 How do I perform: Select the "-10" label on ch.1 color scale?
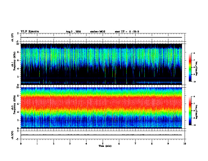[x=194, y=82]
